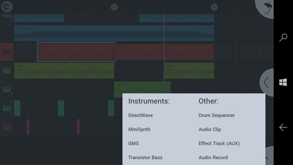Add an Audio Clip track

[x=209, y=129]
